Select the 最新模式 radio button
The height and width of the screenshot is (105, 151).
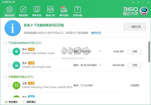pos(24,102)
